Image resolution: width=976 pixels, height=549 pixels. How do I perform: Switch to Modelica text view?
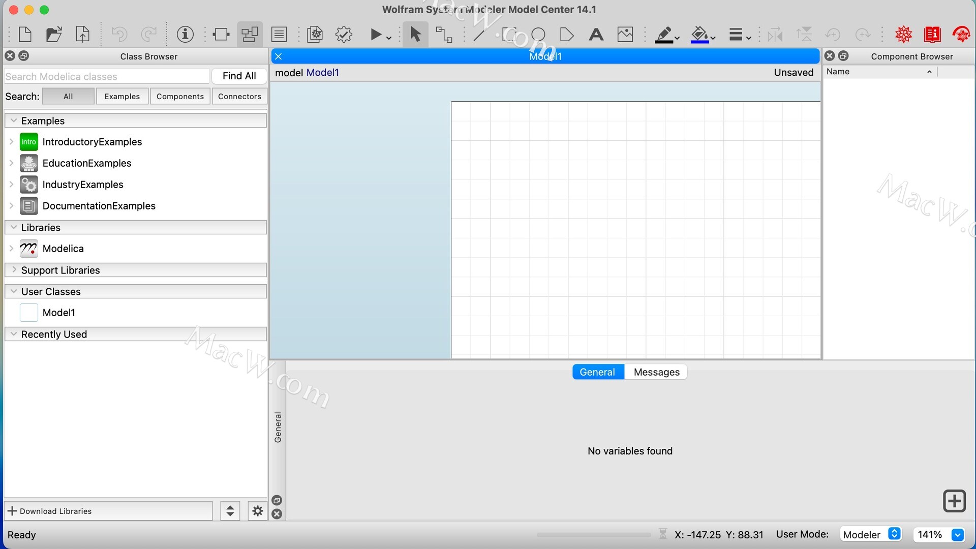(279, 35)
